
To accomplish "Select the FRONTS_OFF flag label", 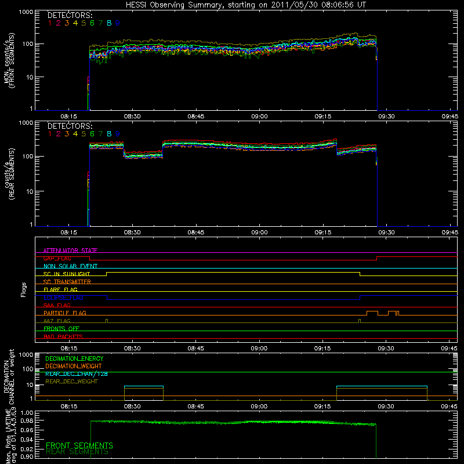I will (61, 329).
